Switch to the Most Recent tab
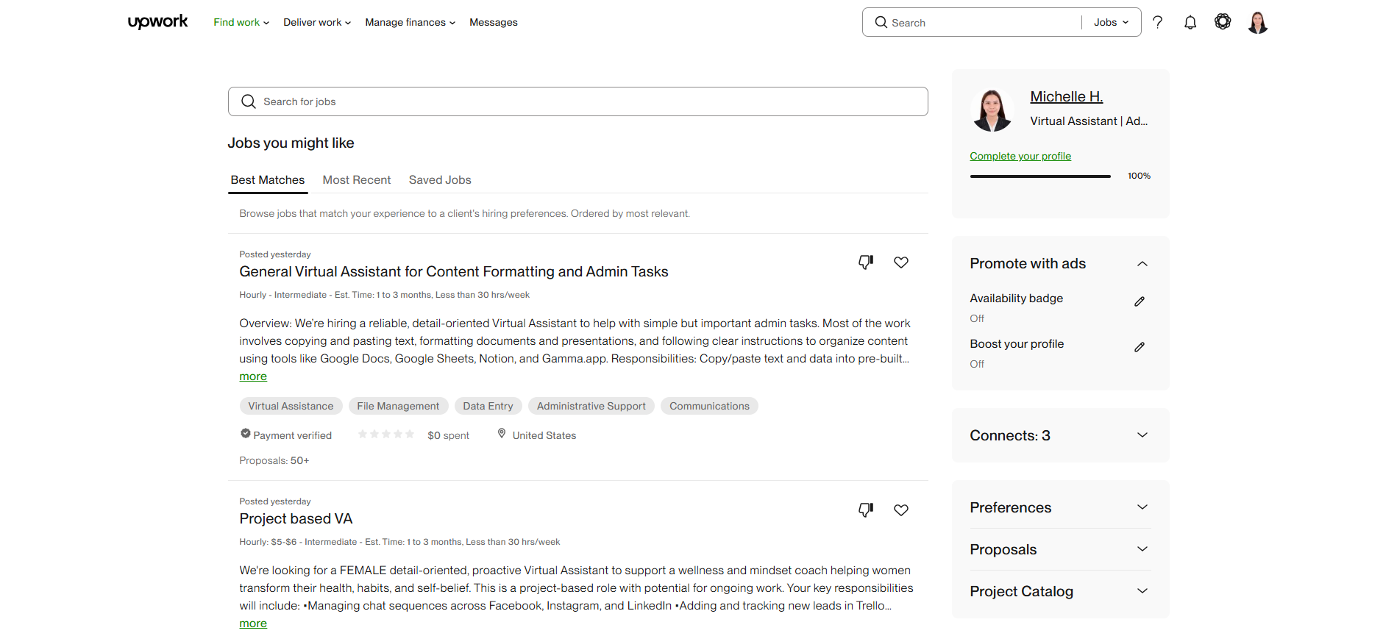This screenshot has width=1397, height=636. 357,180
